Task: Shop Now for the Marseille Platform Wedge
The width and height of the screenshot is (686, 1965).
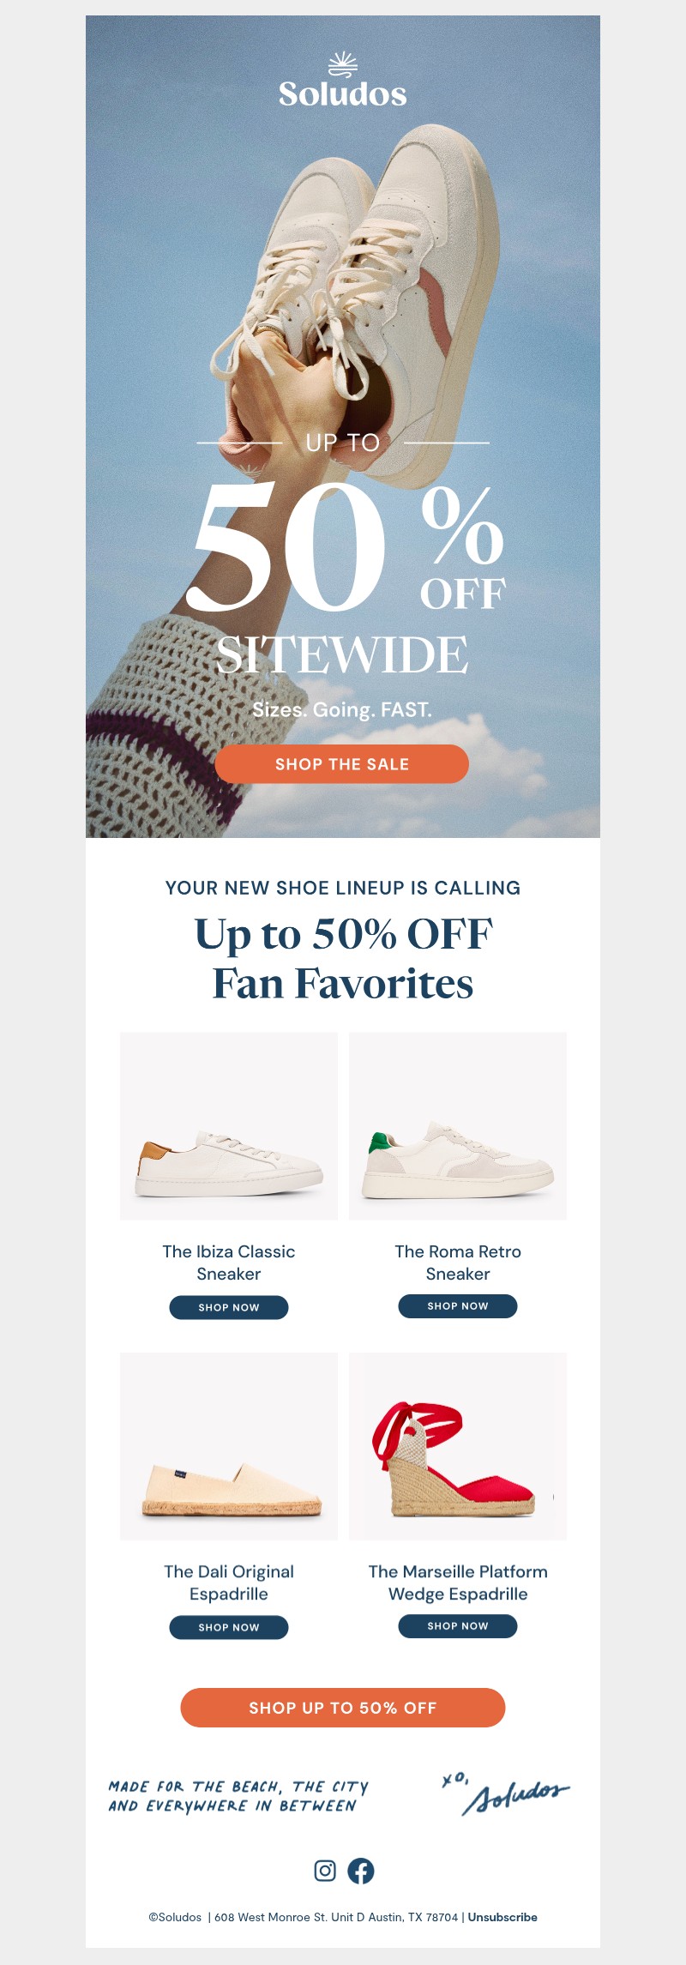Action: 457,1625
